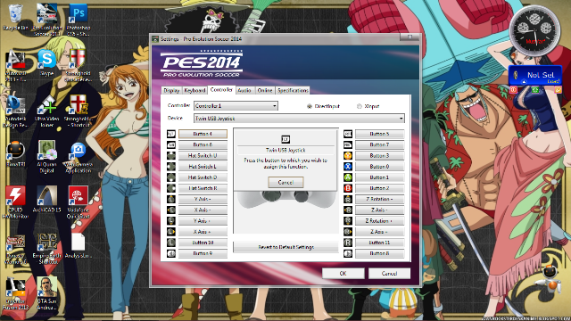Click the blue X button icon
Viewport: 571px width, 321px height.
pos(348,167)
